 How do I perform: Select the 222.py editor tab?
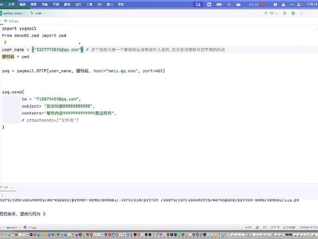12,21
